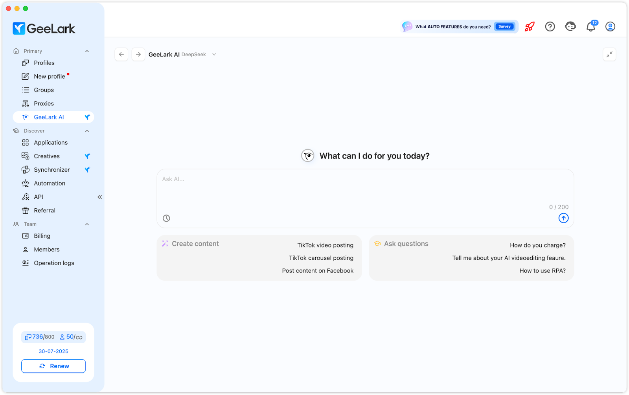The image size is (629, 395).
Task: Choose How do you charge? suggestion
Action: pyautogui.click(x=538, y=245)
